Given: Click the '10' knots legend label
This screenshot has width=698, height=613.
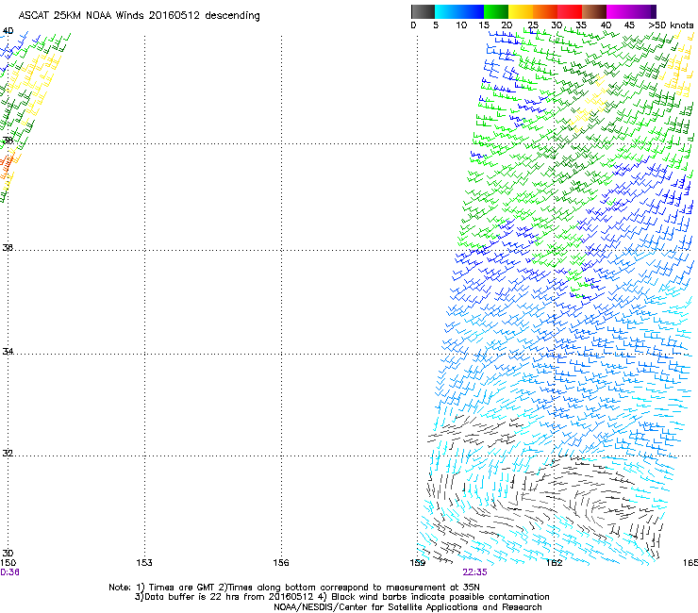Looking at the screenshot, I should [461, 25].
